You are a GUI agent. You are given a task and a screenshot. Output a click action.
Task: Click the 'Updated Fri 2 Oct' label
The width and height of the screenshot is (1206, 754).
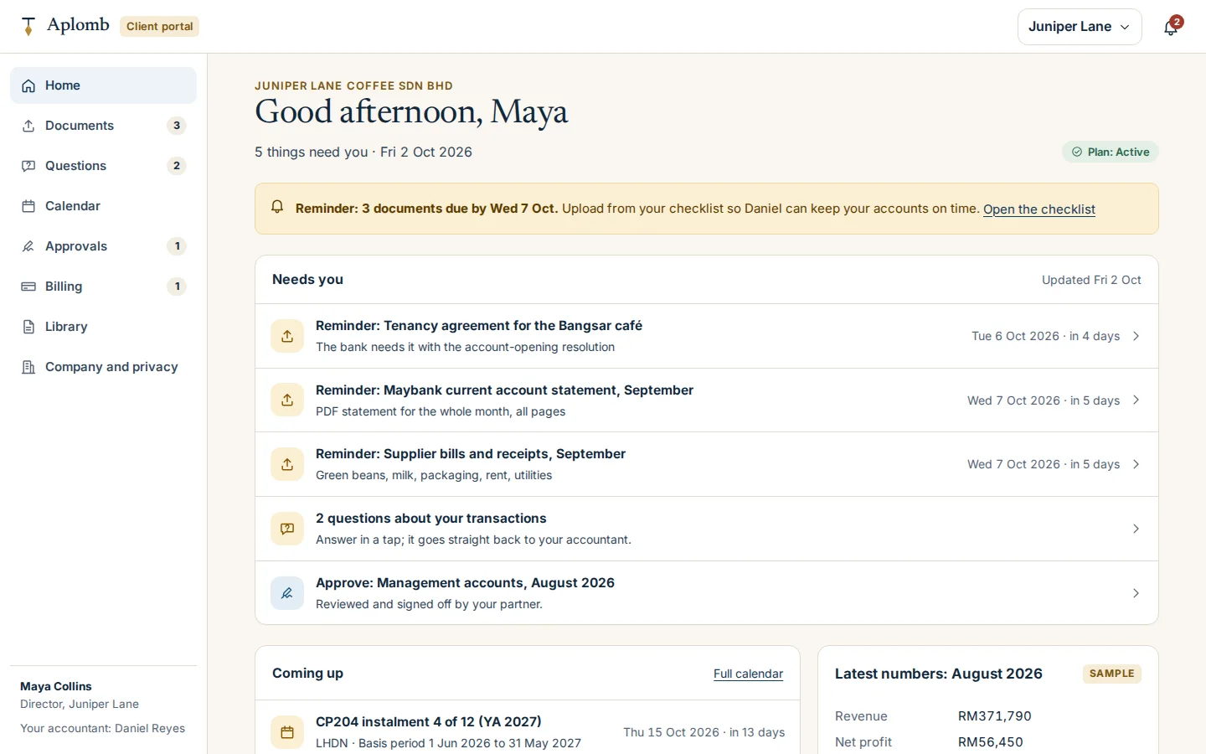click(1091, 280)
